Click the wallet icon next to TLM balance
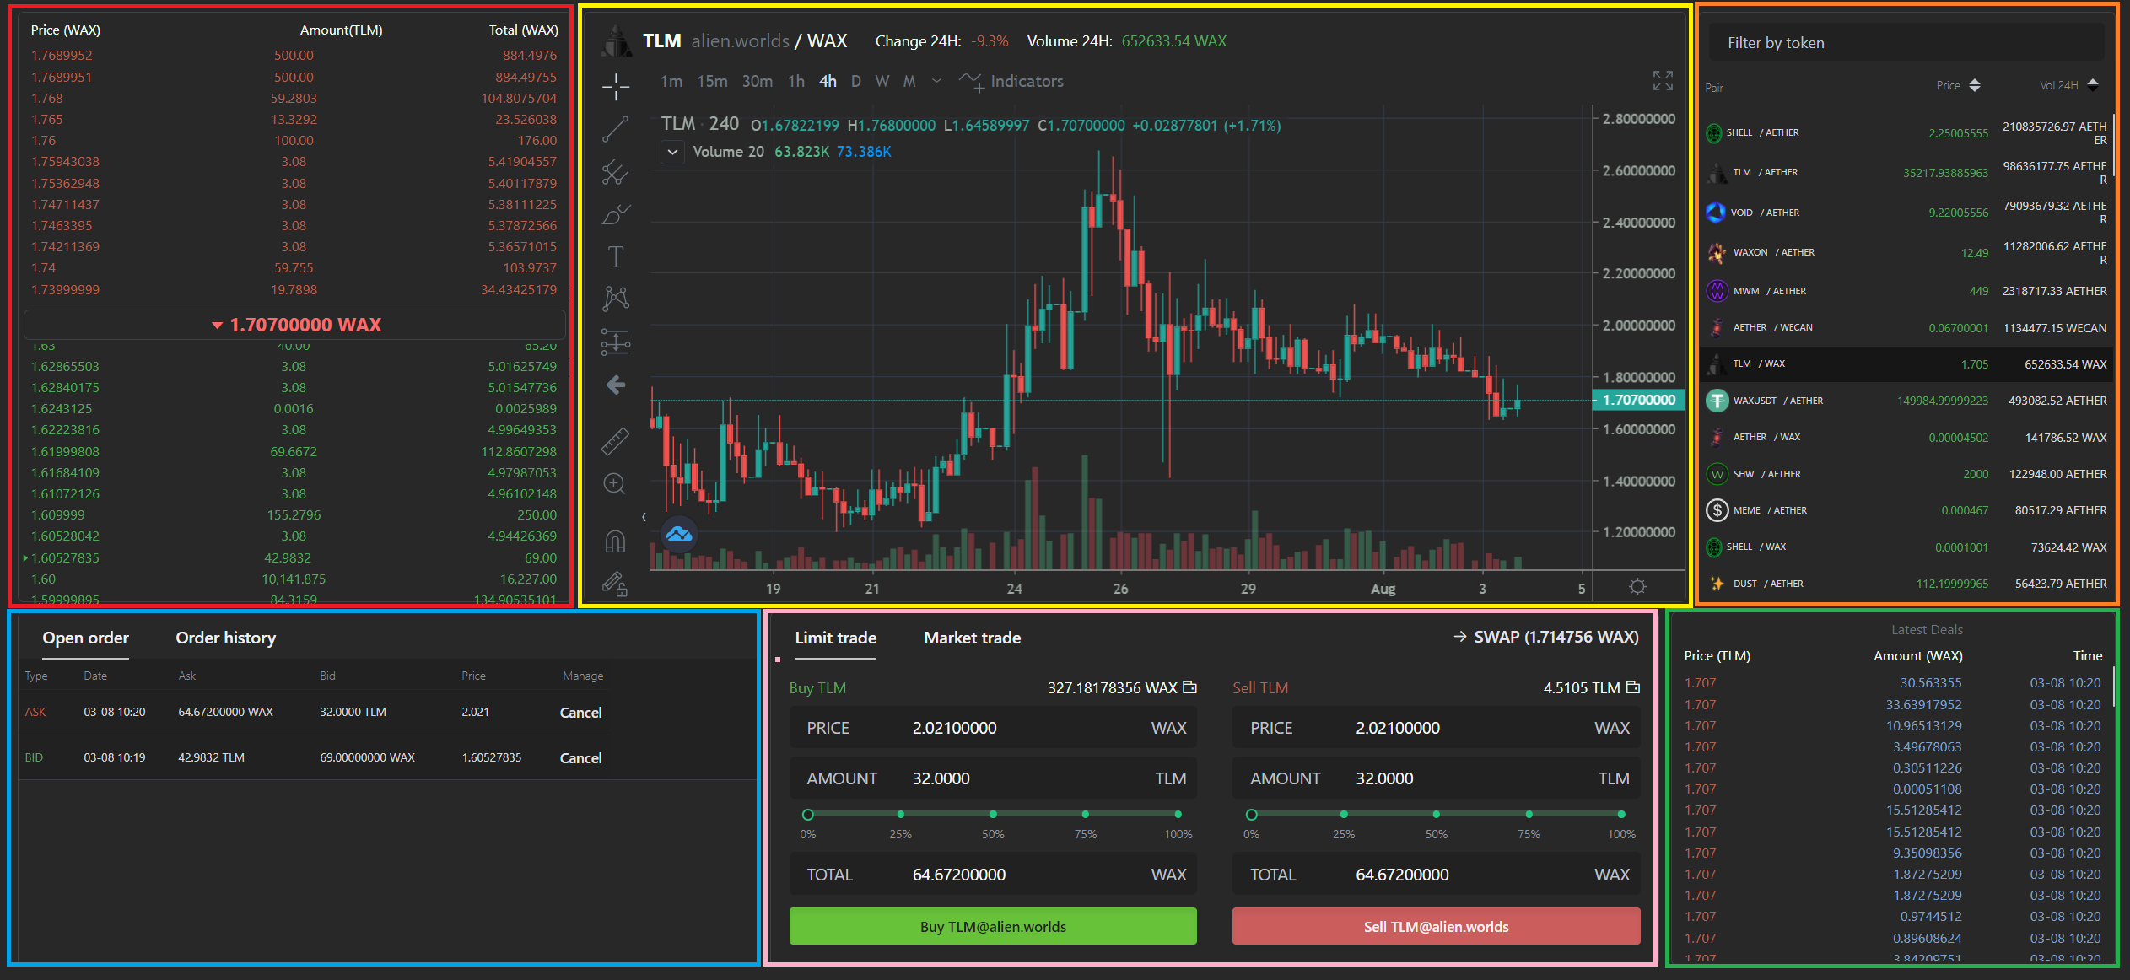 click(1633, 687)
